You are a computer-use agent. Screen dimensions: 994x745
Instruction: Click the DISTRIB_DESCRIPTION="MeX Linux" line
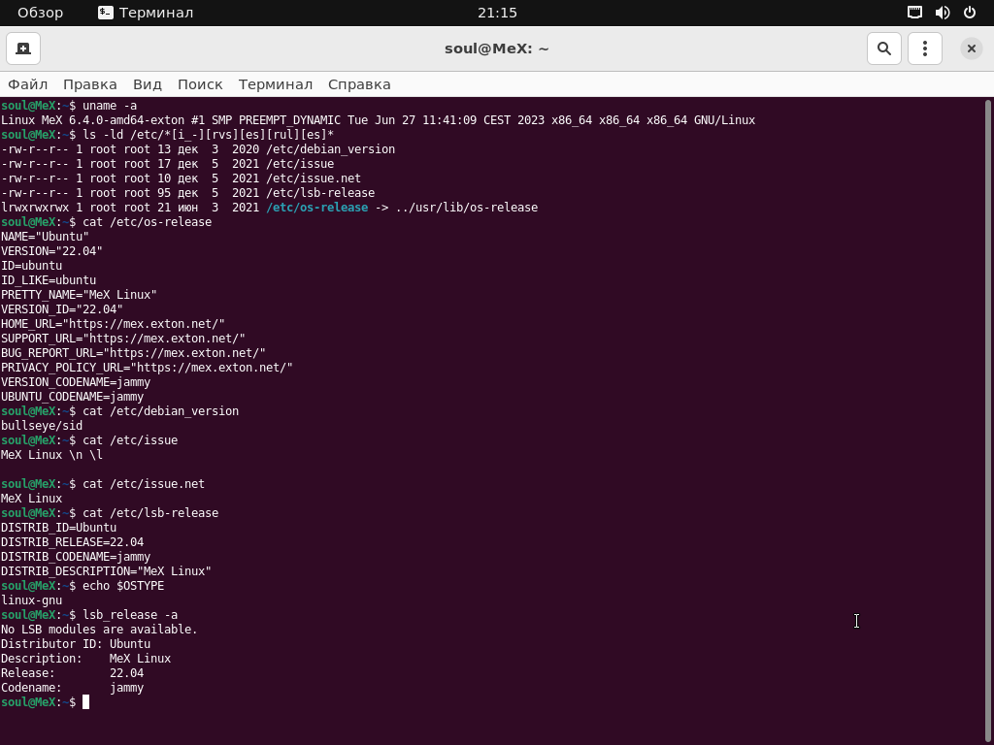(x=106, y=572)
